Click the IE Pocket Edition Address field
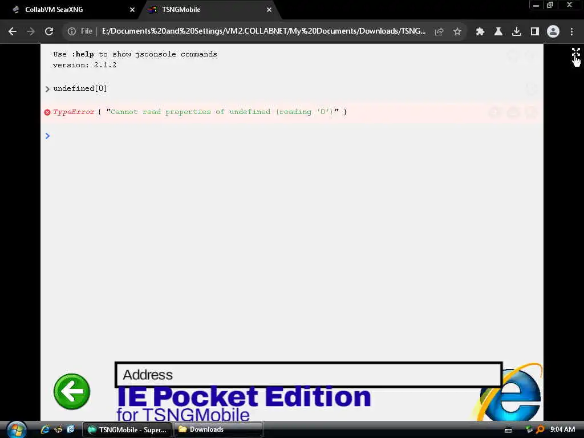 click(309, 375)
